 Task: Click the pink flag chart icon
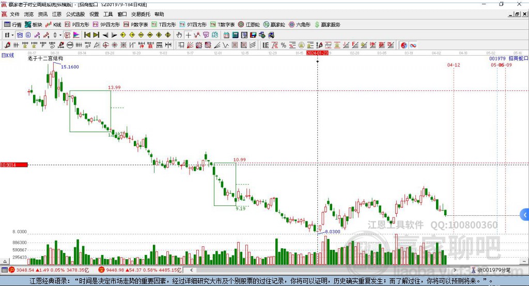click(x=76, y=35)
